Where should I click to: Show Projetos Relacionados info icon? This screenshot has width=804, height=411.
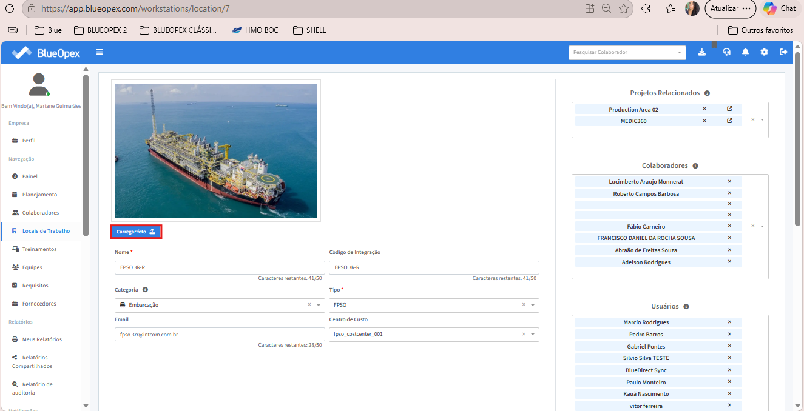707,93
